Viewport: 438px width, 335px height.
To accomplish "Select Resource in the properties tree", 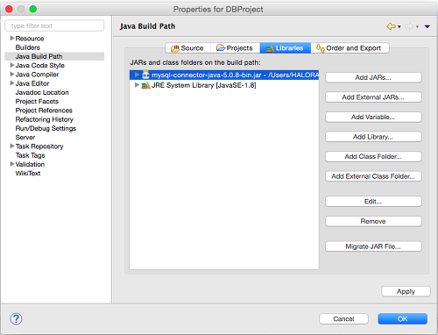I will [30, 39].
